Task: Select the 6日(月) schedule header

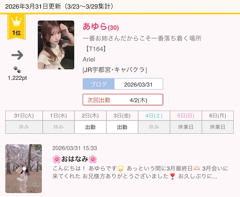Action: (218, 116)
